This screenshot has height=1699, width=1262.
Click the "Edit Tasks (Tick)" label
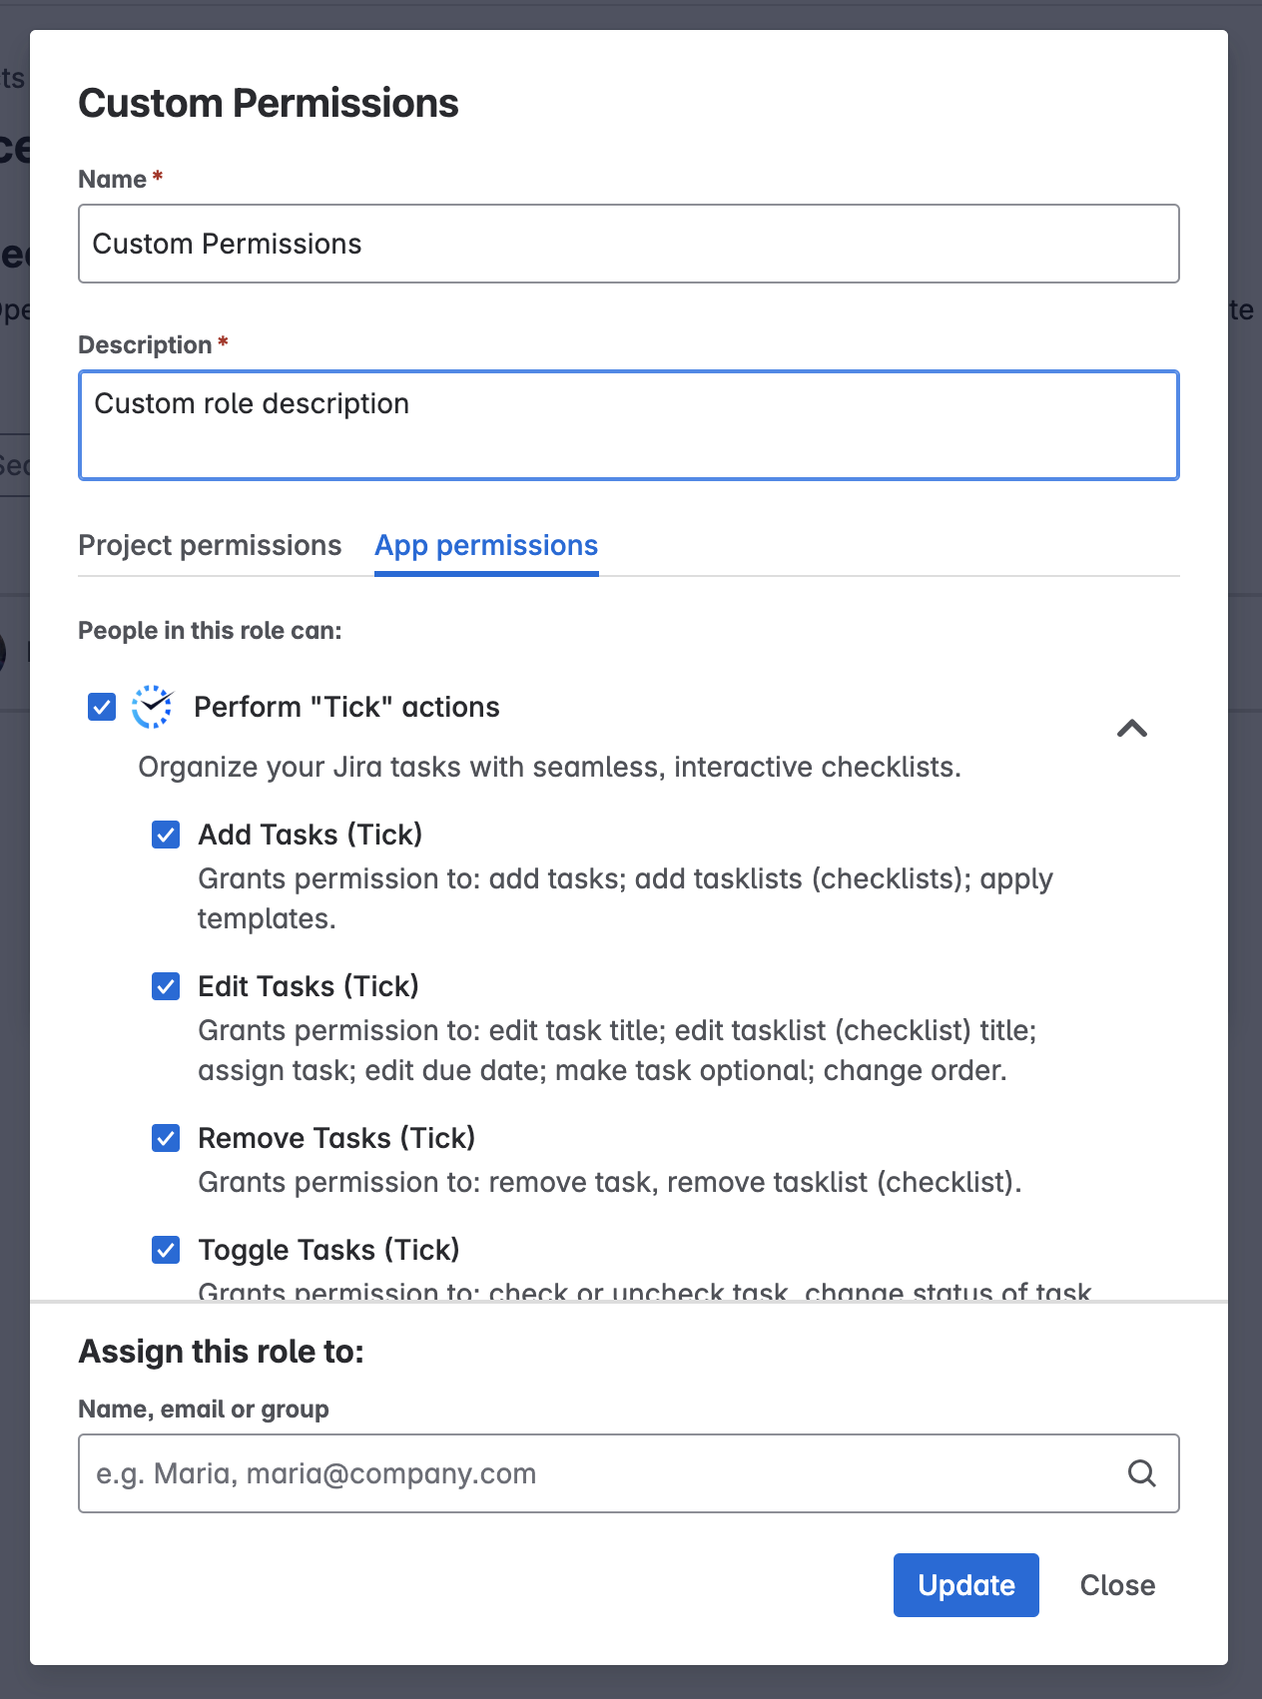309,986
